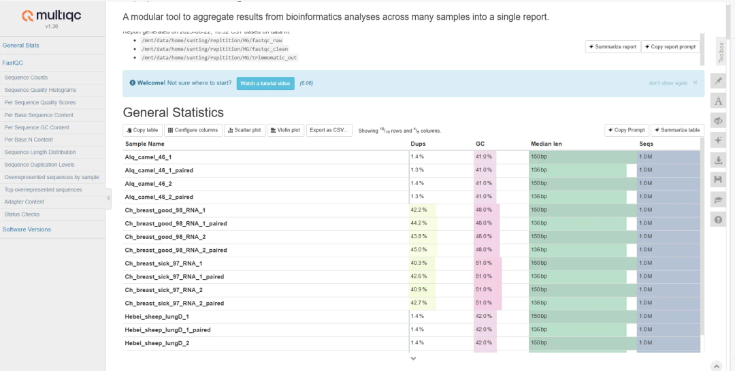Screen dimensions: 735x371
Task: Click the sparkle AI toolbox icon
Action: (x=717, y=140)
